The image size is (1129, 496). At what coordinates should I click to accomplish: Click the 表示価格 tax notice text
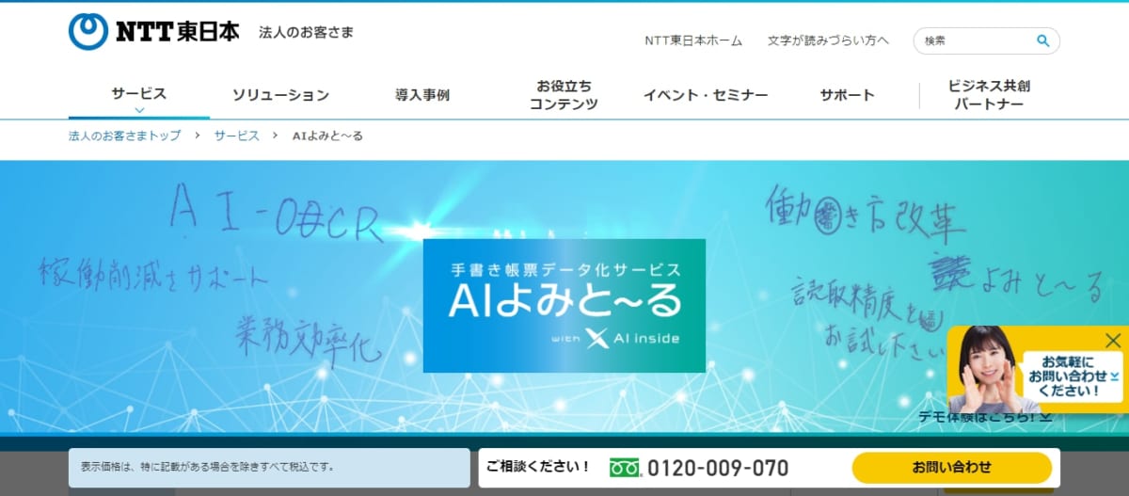[206, 466]
